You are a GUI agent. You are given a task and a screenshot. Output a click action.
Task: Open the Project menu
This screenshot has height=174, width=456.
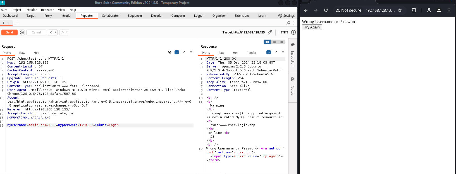pyautogui.click(x=16, y=10)
